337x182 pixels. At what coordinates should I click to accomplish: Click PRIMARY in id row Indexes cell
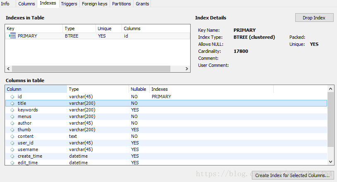point(161,97)
